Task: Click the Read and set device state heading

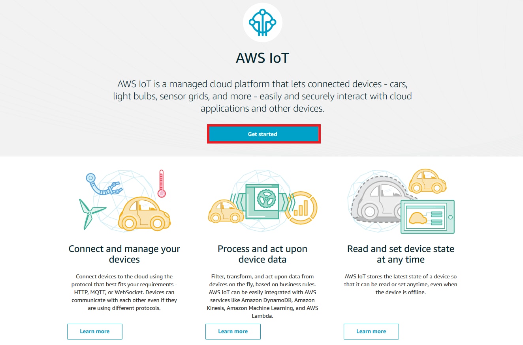Action: (401, 254)
